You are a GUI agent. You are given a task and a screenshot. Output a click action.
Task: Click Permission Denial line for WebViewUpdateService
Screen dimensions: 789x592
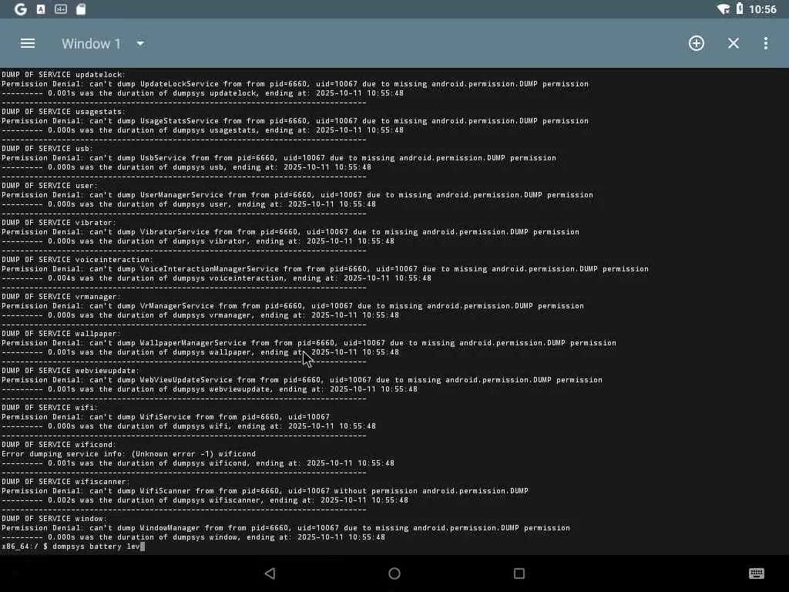point(302,379)
